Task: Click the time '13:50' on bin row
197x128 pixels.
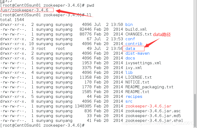Action: click(117, 25)
